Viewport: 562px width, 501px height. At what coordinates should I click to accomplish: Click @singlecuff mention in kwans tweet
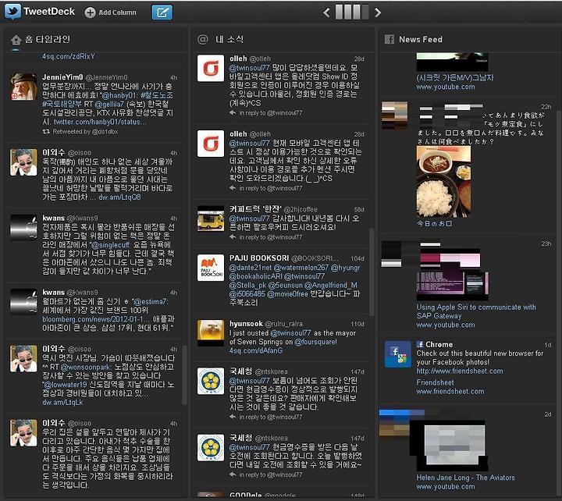pyautogui.click(x=110, y=245)
